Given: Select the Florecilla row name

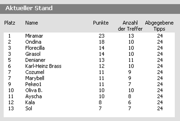Looking at the screenshot, I should (x=35, y=48).
